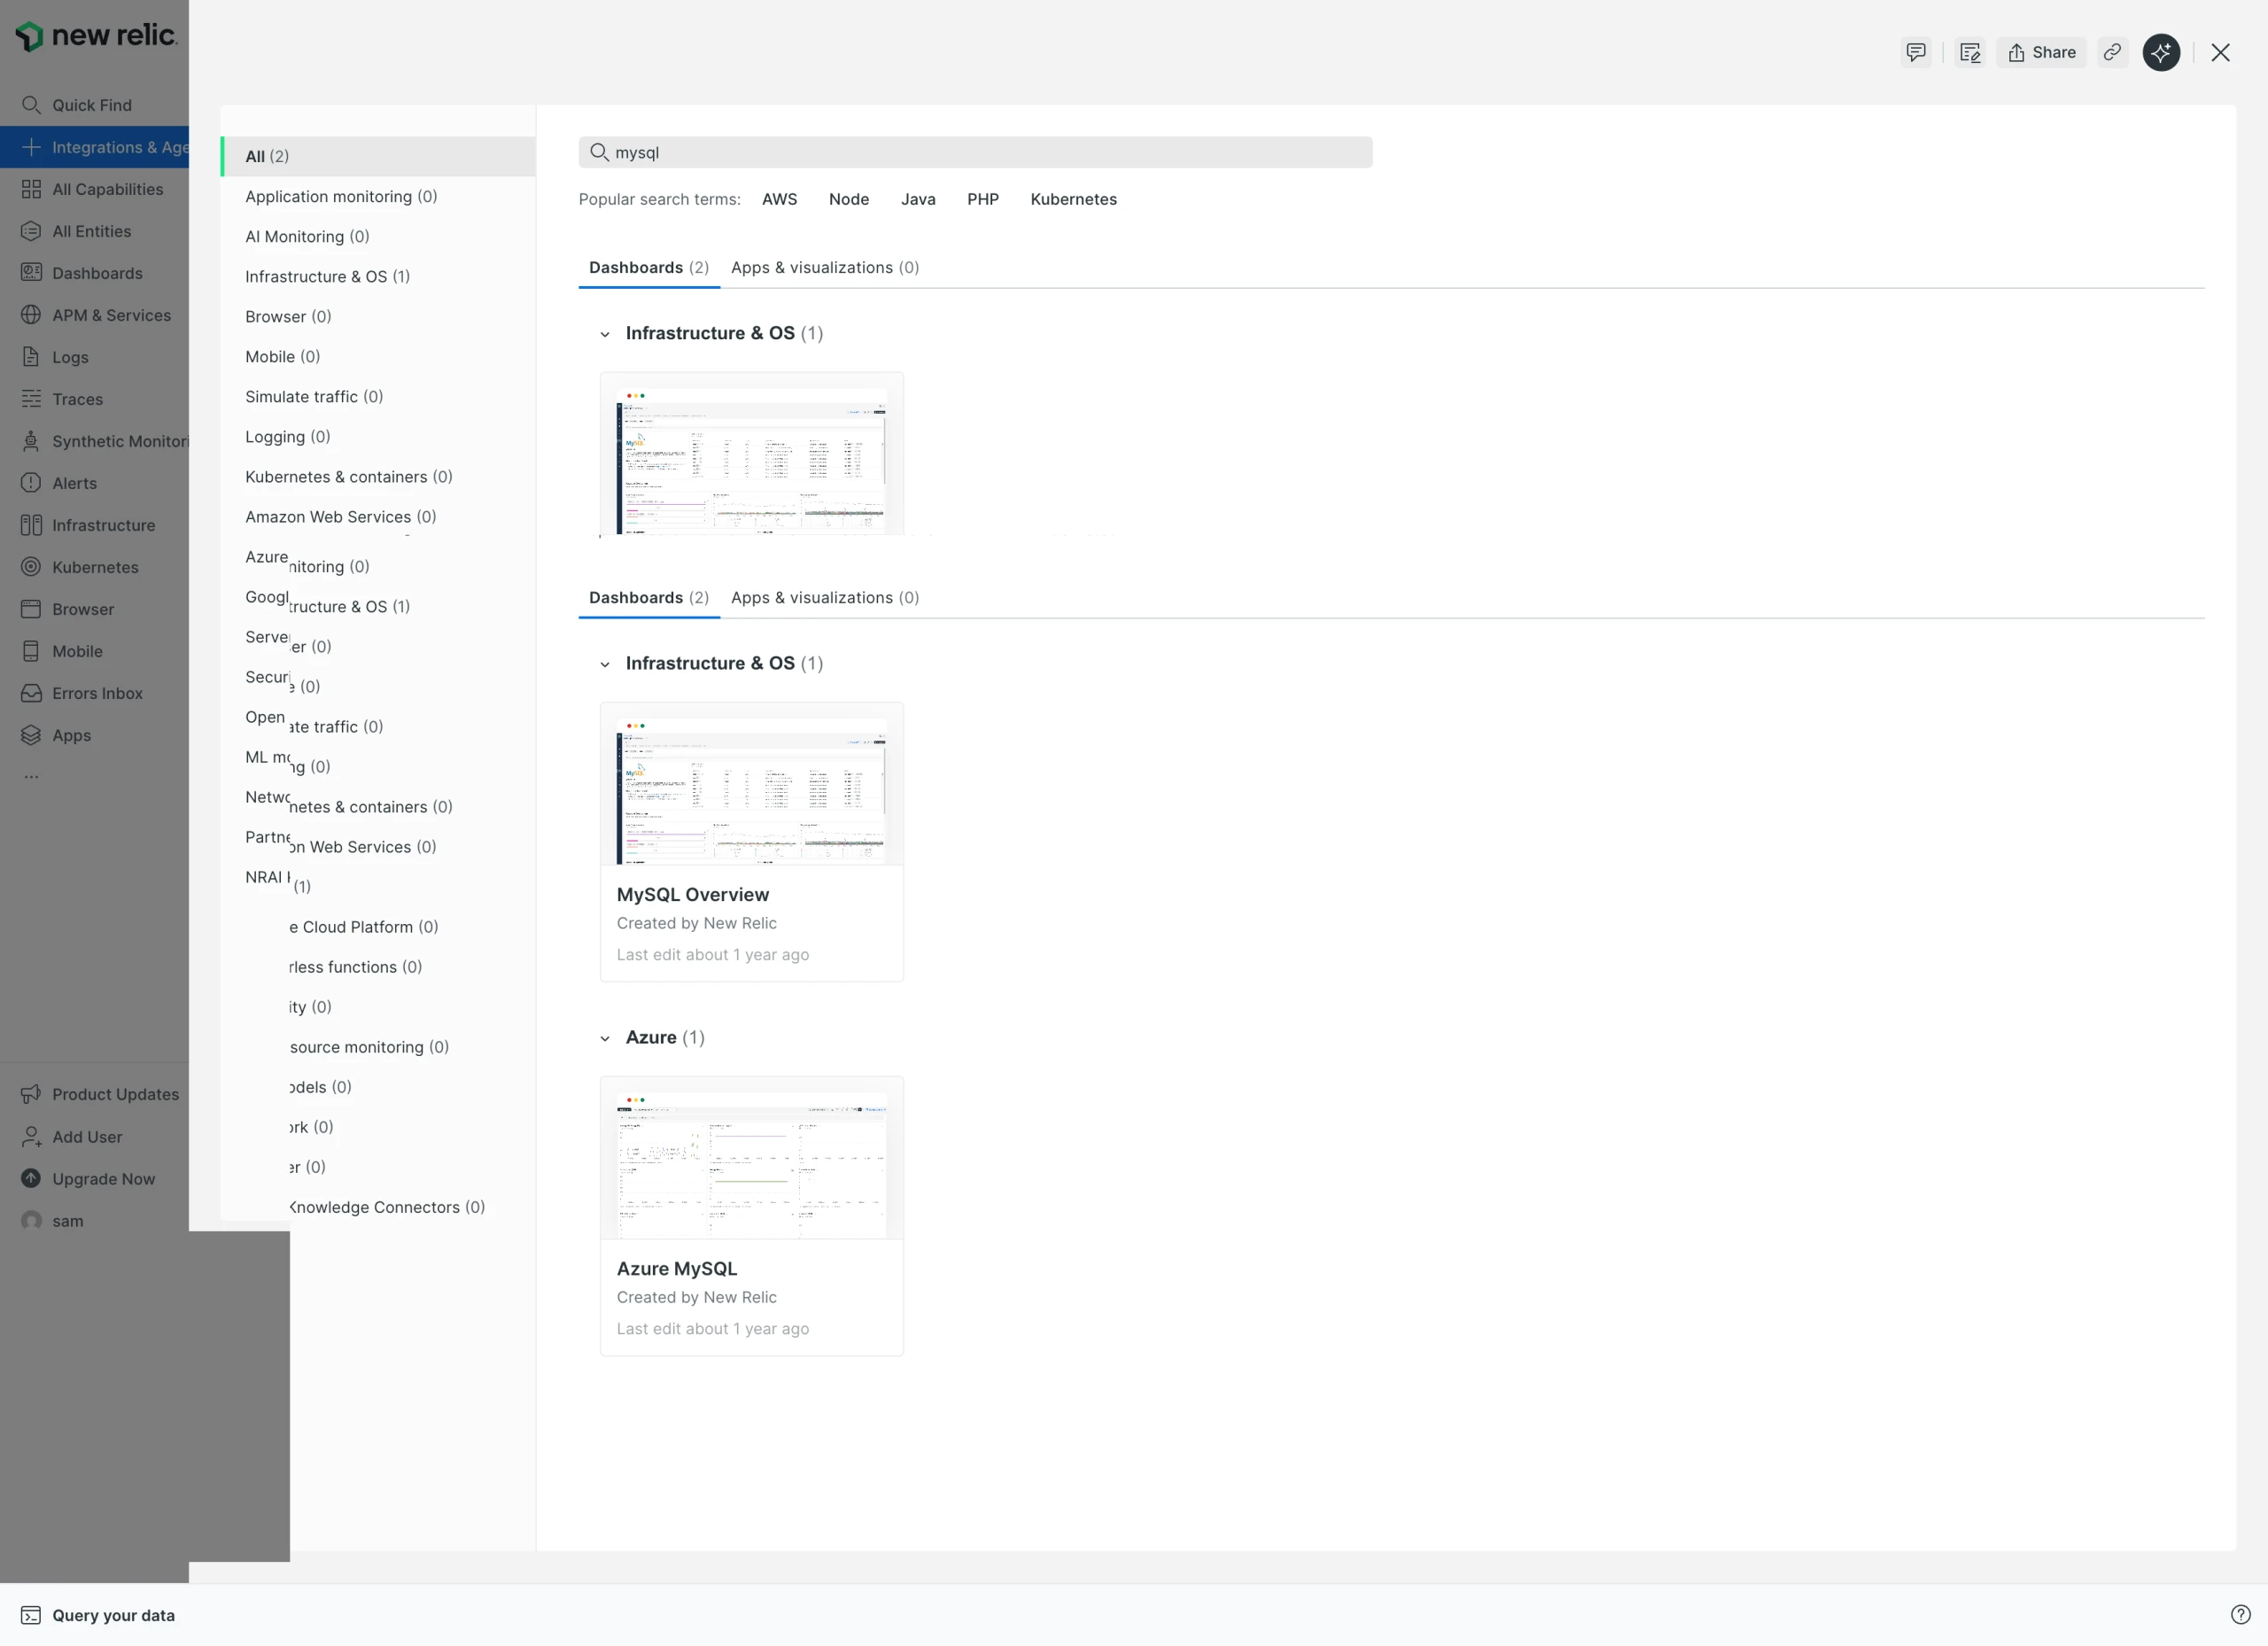Filter by Browser (0) category
Screen dimensions: 2268x1646
tap(378, 316)
